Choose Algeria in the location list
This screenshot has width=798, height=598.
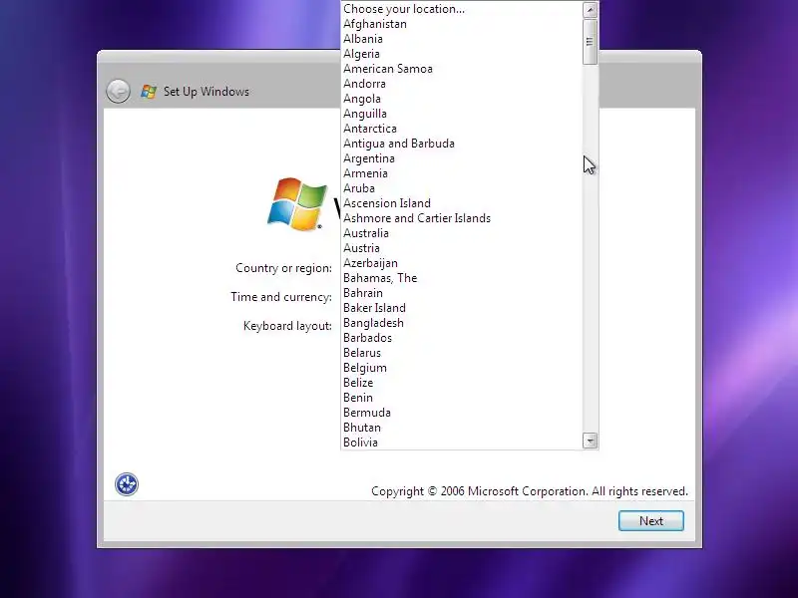pyautogui.click(x=462, y=54)
